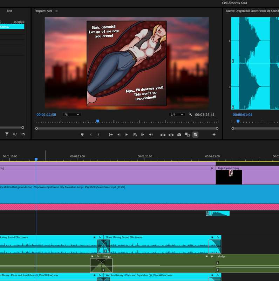Select the Source: Dragon Ball Super tab
Screen dimensions: 279x281
(x=252, y=11)
